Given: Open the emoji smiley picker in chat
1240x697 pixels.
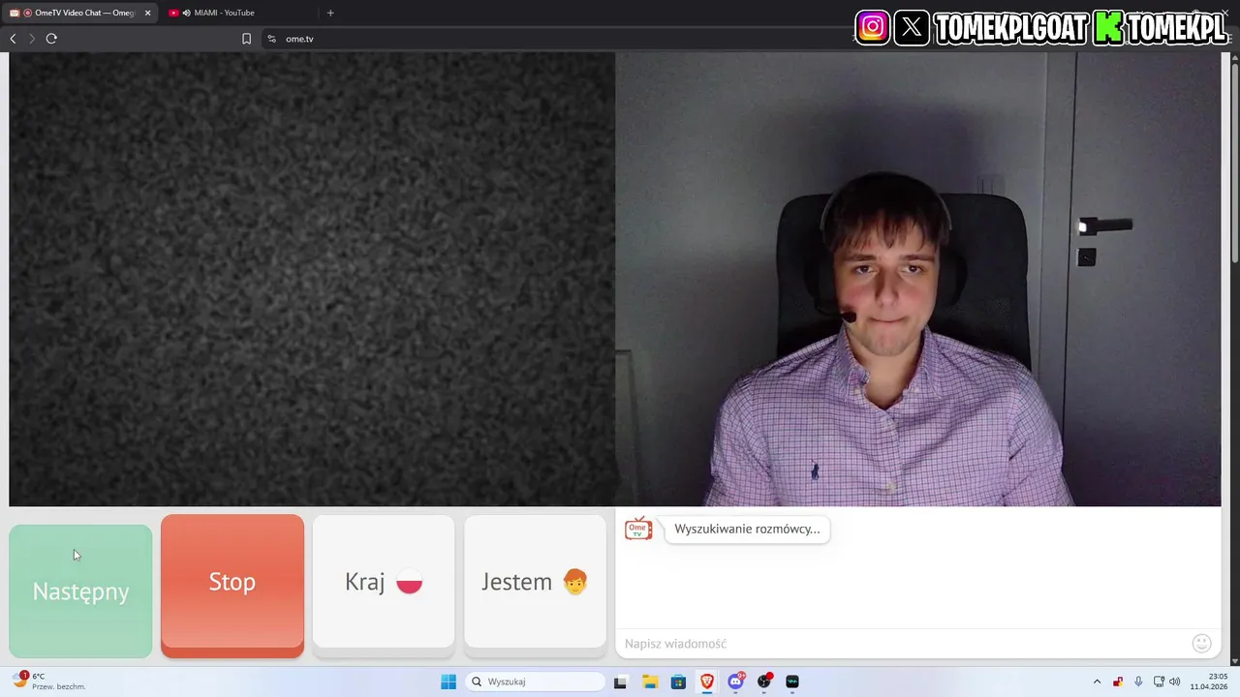Looking at the screenshot, I should pos(1201,644).
